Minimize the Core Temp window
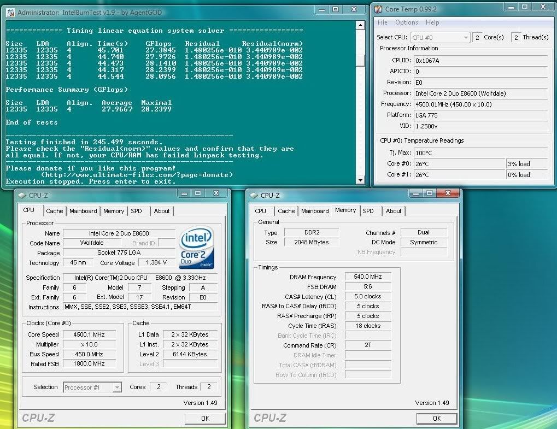This screenshot has width=557, height=429. tap(511, 7)
